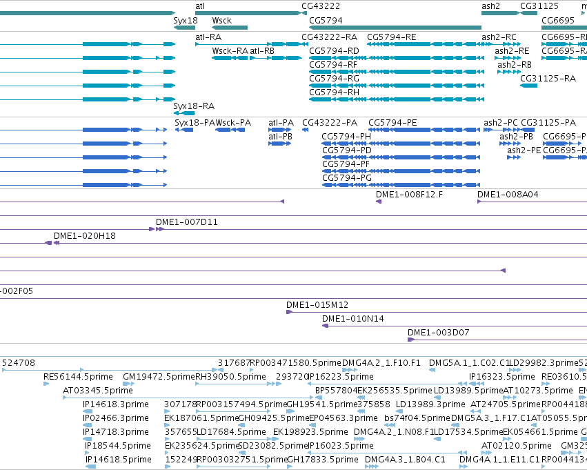
Task: Open the CG5794-PD protein label
Action: tap(347, 150)
